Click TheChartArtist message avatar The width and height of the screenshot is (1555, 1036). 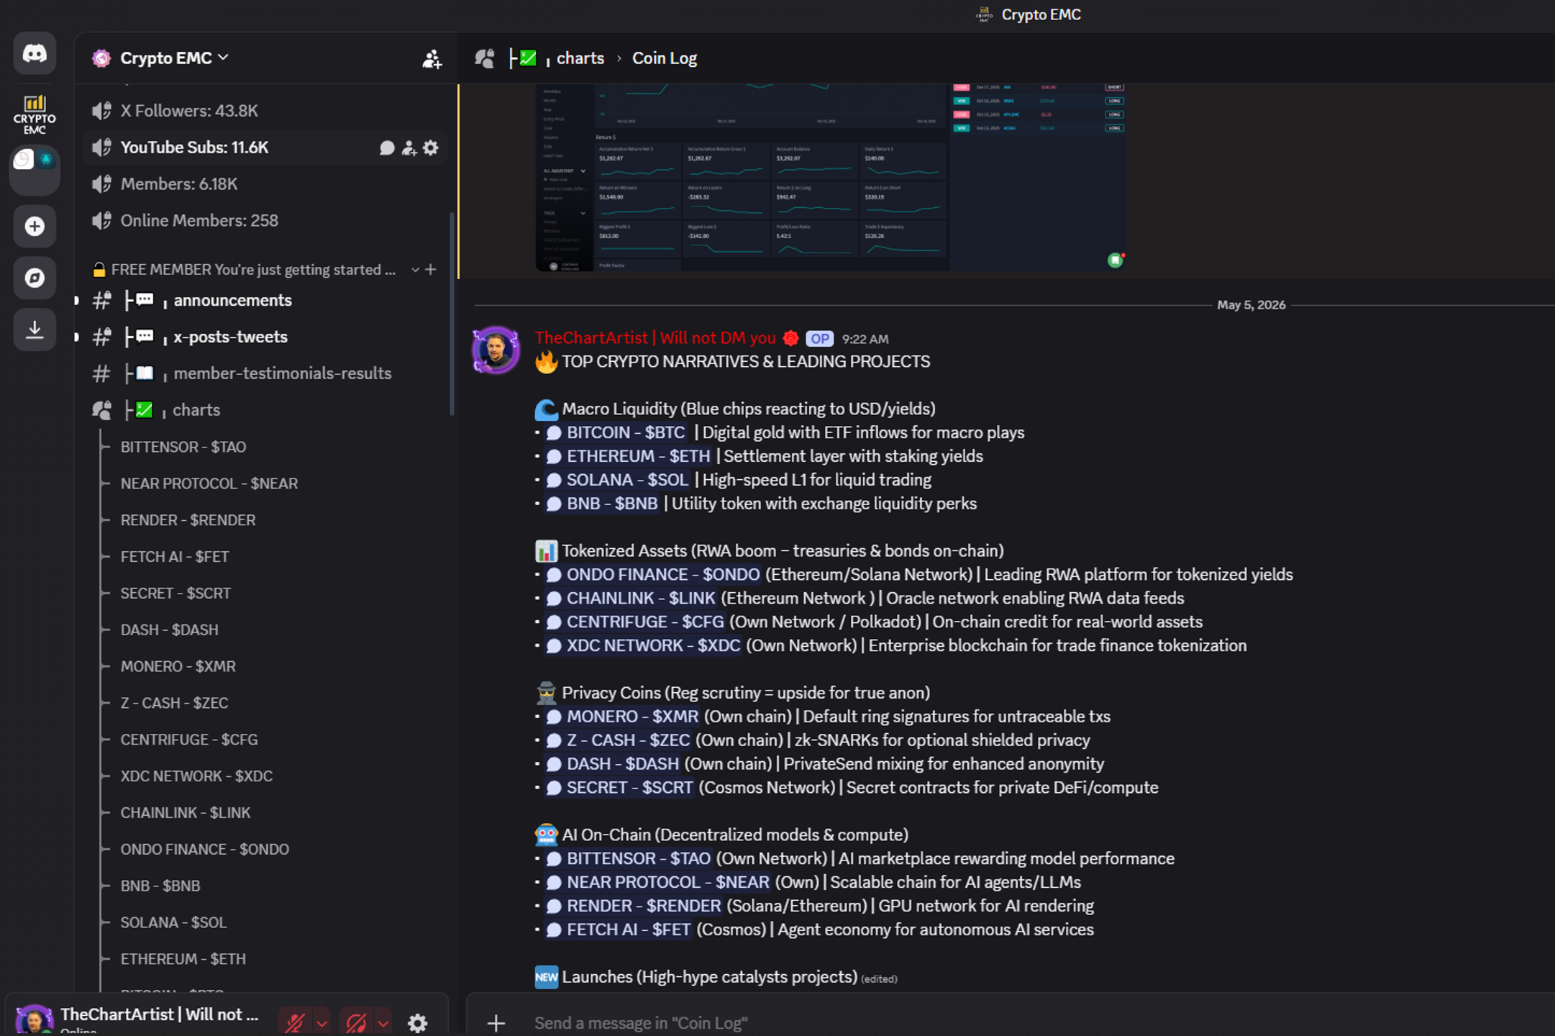(x=496, y=350)
